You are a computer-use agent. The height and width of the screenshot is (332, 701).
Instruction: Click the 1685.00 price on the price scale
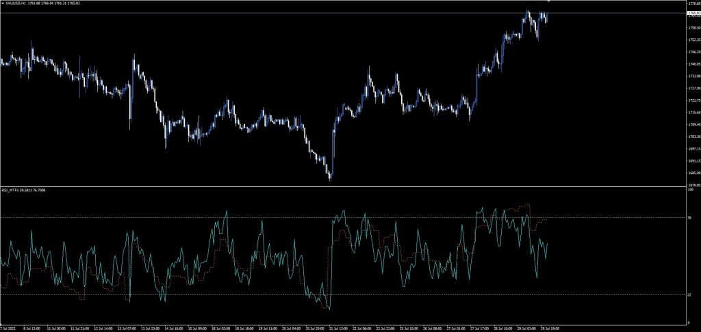click(693, 173)
